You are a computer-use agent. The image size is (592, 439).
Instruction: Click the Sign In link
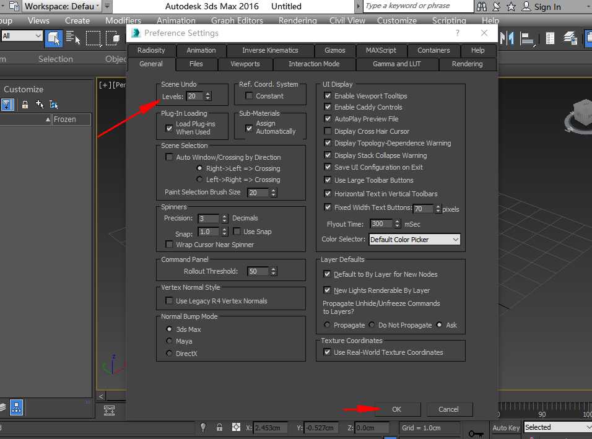pos(547,6)
